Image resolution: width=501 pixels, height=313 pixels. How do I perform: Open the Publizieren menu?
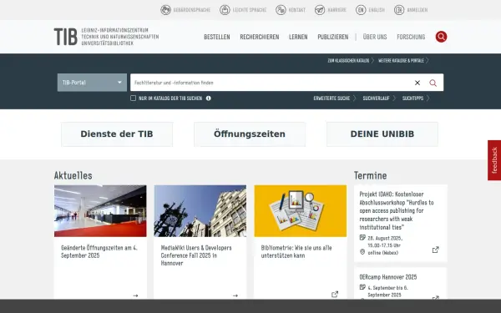pos(333,37)
